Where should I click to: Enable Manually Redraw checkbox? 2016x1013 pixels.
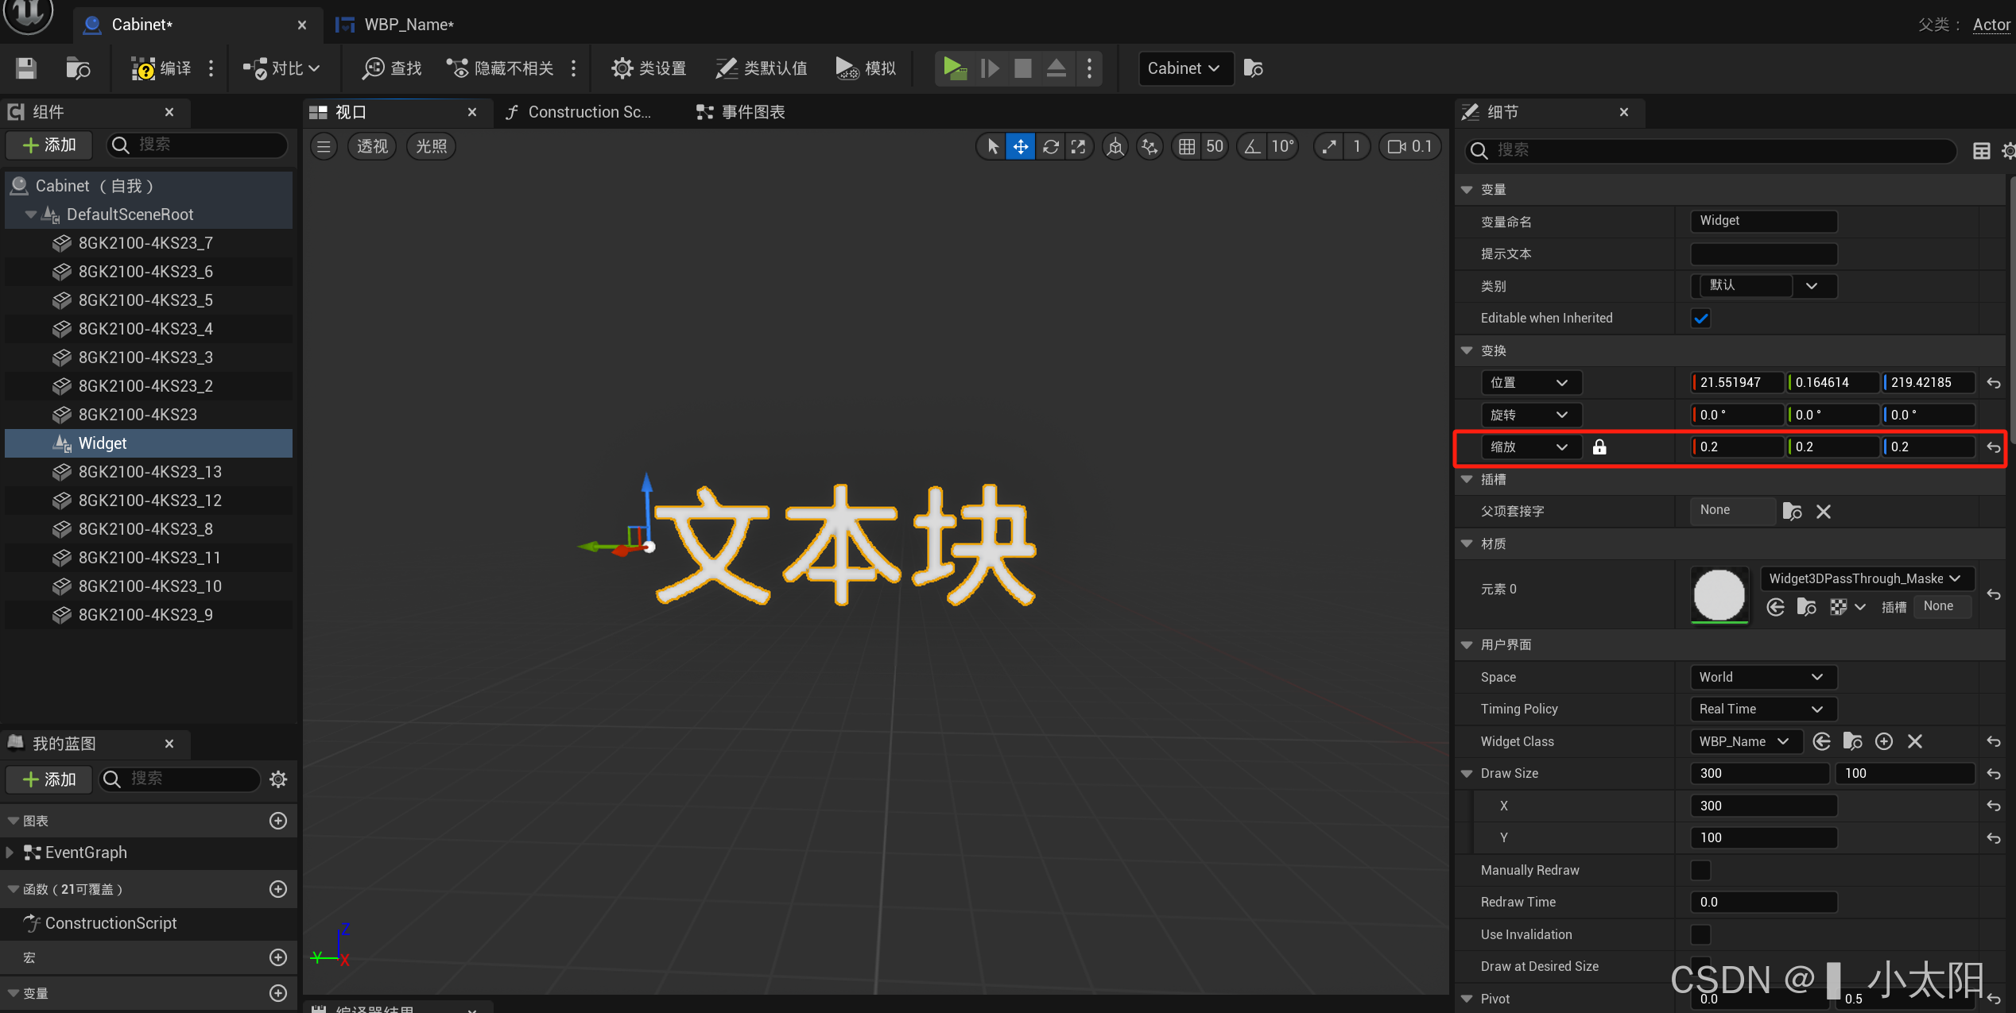coord(1700,870)
